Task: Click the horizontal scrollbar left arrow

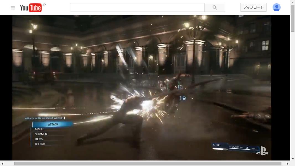Action: 2,164
